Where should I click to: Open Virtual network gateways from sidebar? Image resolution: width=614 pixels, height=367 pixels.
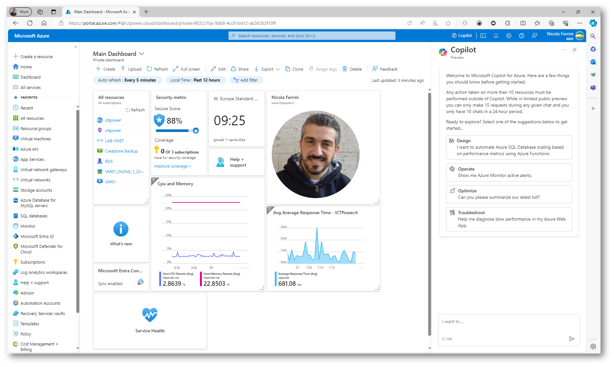40,170
